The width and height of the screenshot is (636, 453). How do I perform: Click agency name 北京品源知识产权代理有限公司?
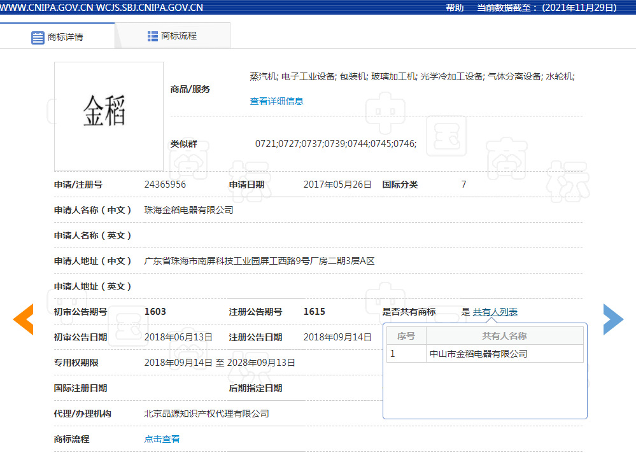click(x=206, y=414)
